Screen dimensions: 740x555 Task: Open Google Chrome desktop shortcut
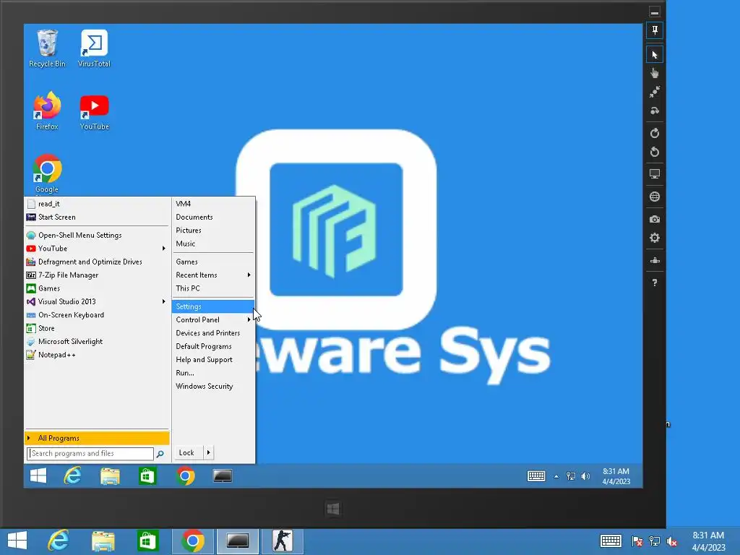47,173
